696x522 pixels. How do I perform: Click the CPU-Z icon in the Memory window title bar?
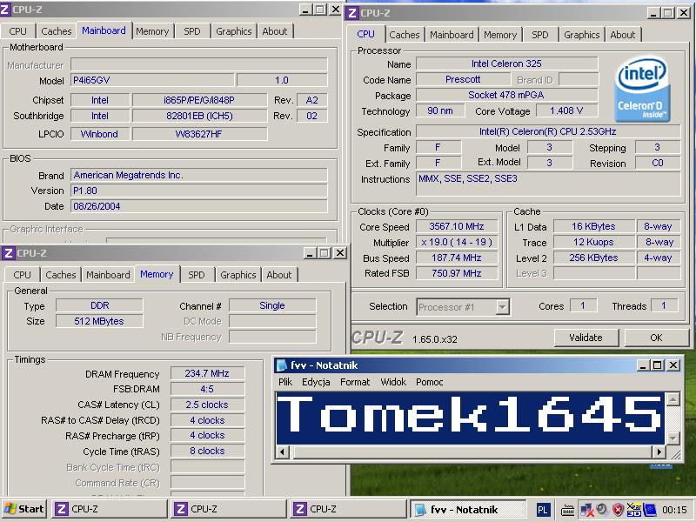pos(8,253)
